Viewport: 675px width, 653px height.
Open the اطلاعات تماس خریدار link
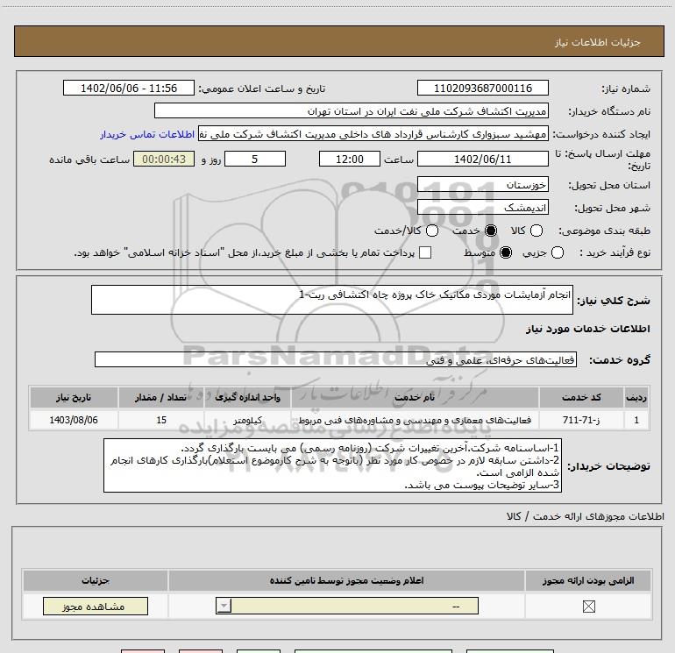(147, 134)
